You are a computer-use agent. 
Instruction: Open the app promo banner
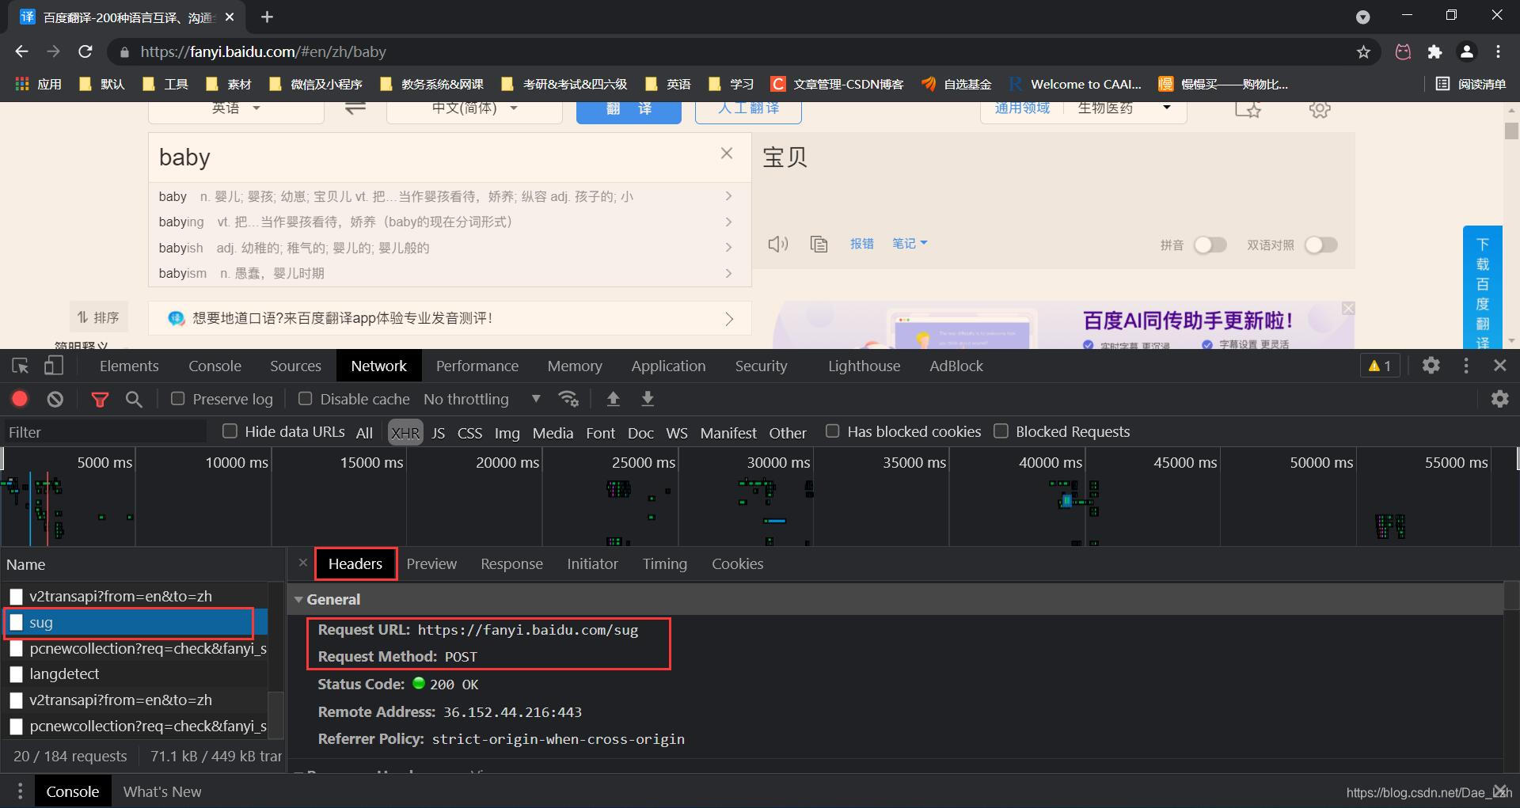(x=450, y=318)
